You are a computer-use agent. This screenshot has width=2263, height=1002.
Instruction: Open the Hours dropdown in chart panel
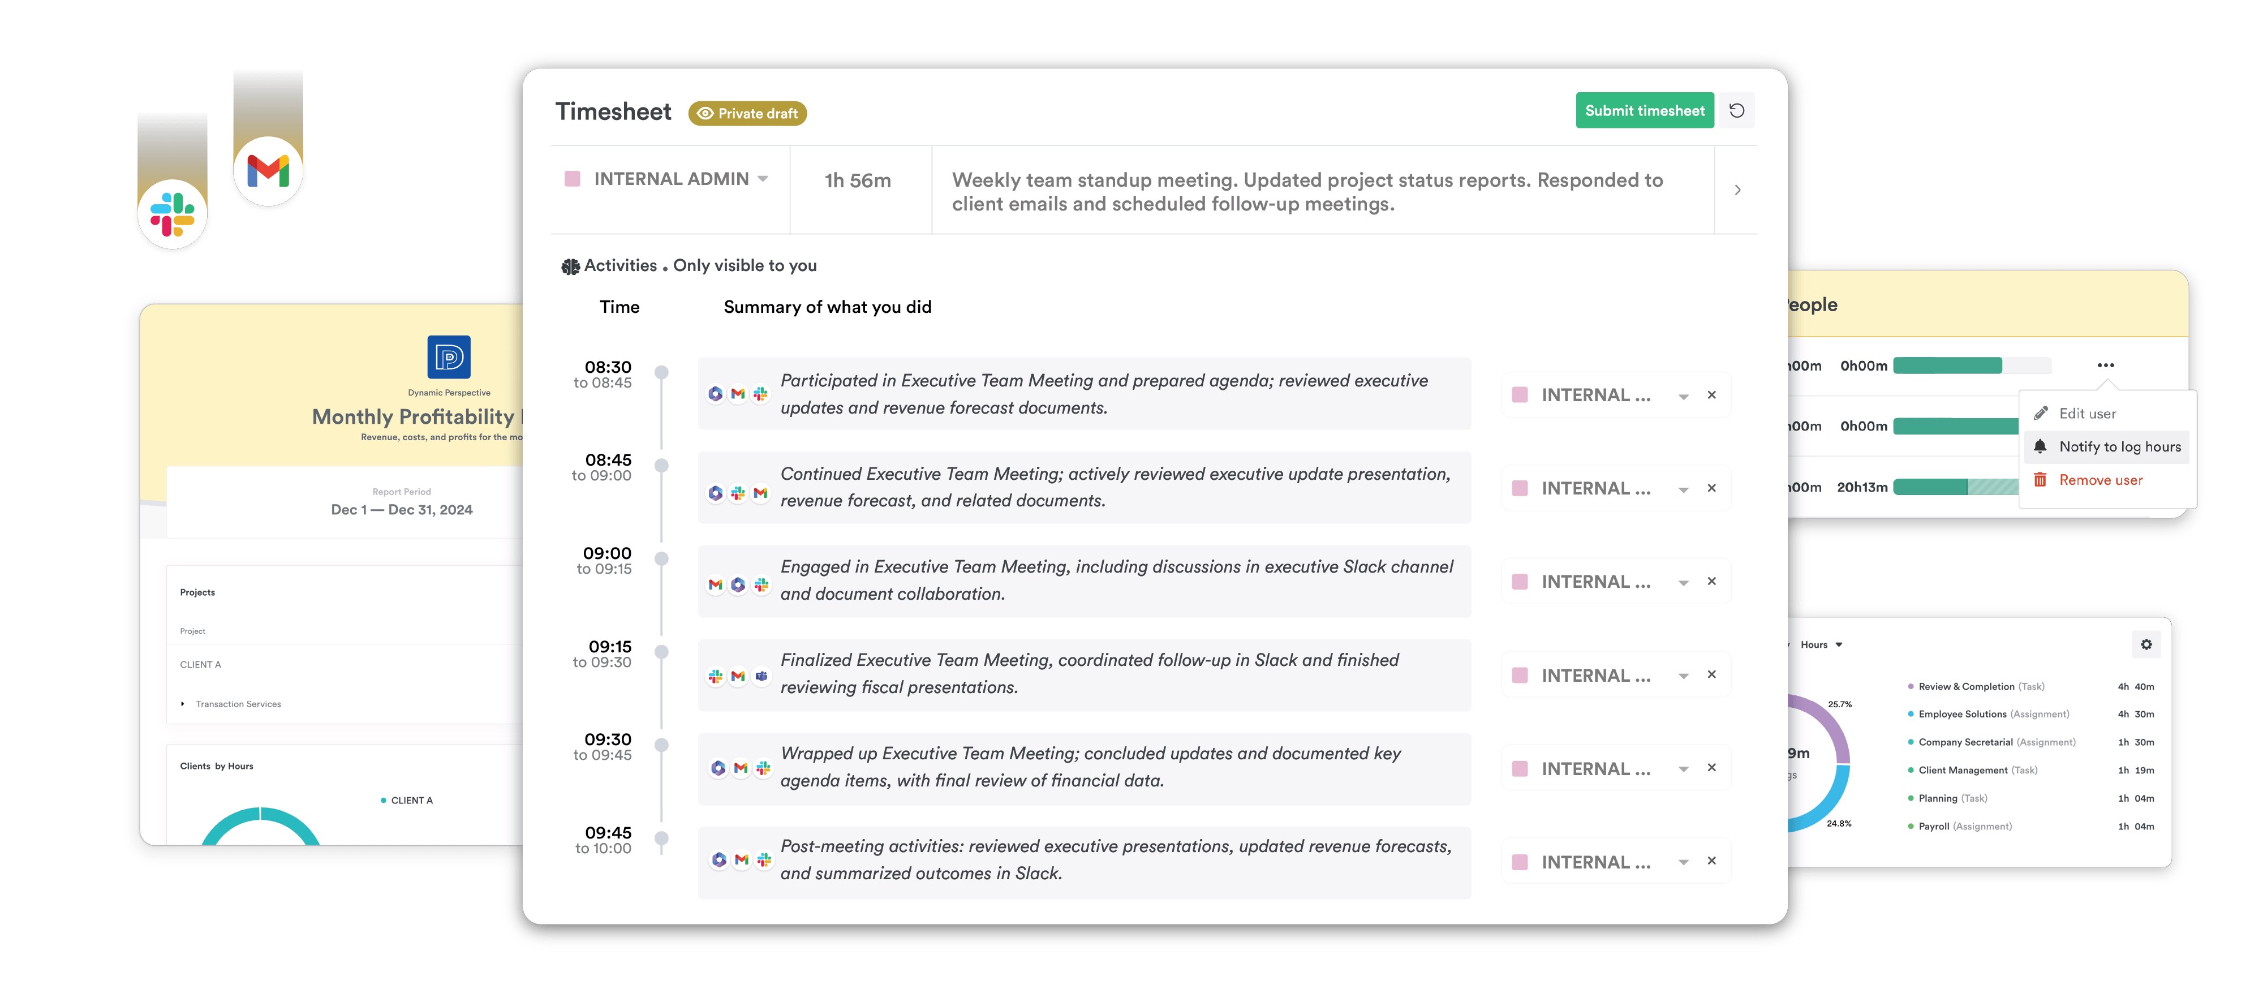(x=1821, y=644)
